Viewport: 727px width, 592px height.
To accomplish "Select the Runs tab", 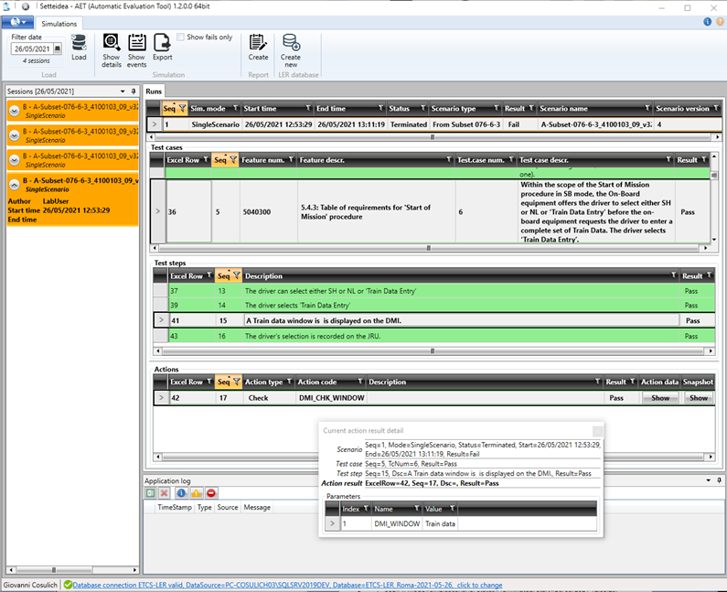I will [154, 91].
